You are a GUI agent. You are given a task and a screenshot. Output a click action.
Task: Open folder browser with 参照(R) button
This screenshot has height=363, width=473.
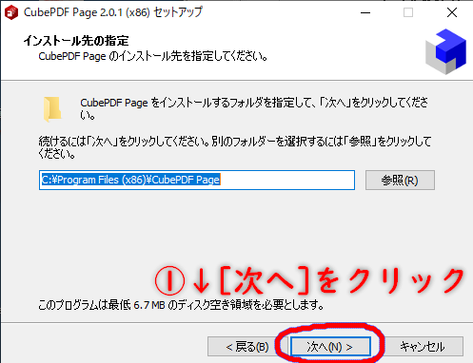click(400, 181)
